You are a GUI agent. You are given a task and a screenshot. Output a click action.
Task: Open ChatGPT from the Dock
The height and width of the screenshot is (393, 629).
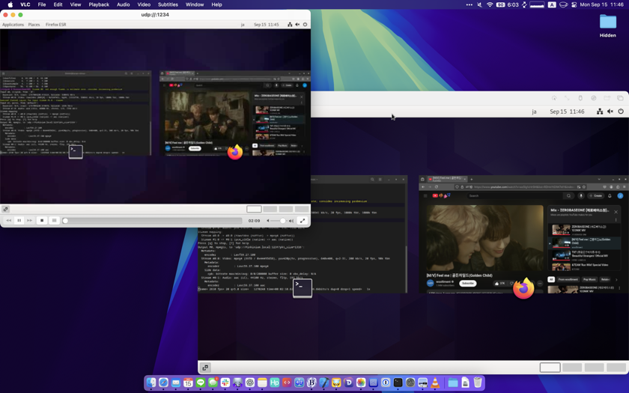point(250,383)
